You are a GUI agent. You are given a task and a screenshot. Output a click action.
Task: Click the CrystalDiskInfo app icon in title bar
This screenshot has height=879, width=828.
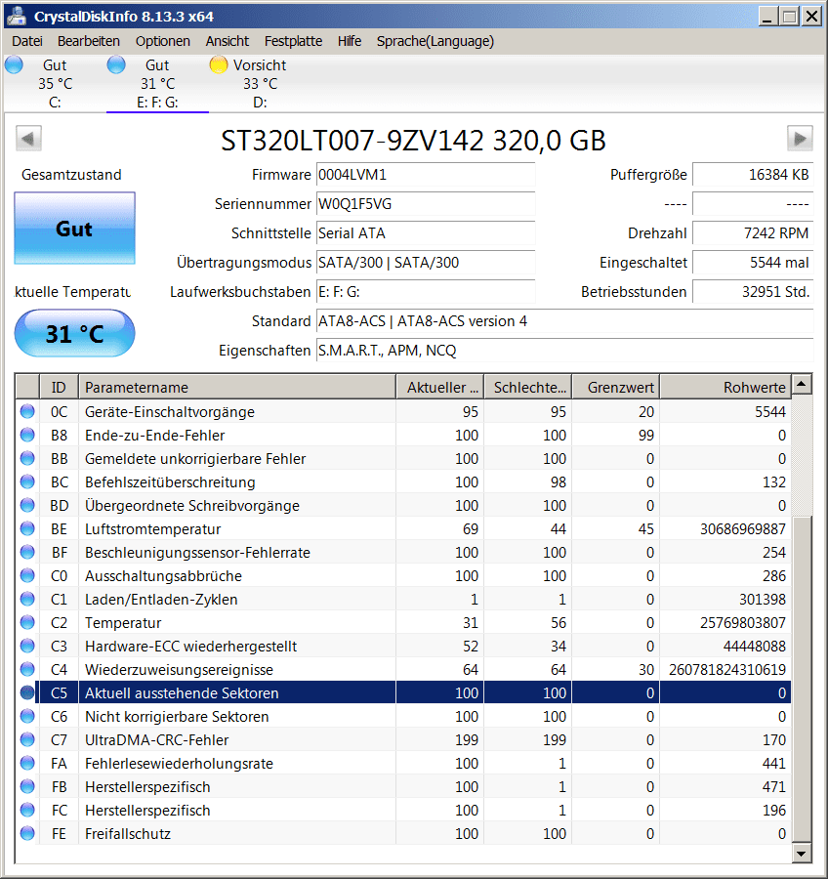[17, 16]
